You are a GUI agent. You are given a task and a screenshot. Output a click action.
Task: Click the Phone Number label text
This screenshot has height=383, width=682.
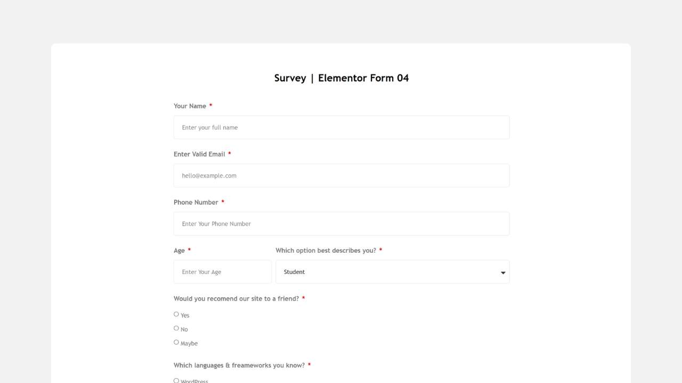click(196, 202)
